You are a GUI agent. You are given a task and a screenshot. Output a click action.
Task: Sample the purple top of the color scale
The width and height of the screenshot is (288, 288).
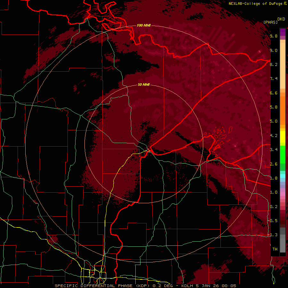point(283,32)
